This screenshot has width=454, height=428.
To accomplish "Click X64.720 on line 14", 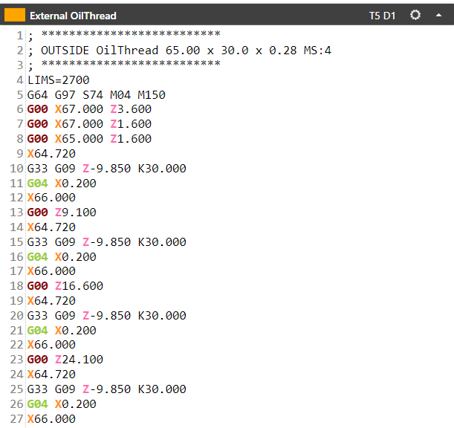I will (x=51, y=227).
